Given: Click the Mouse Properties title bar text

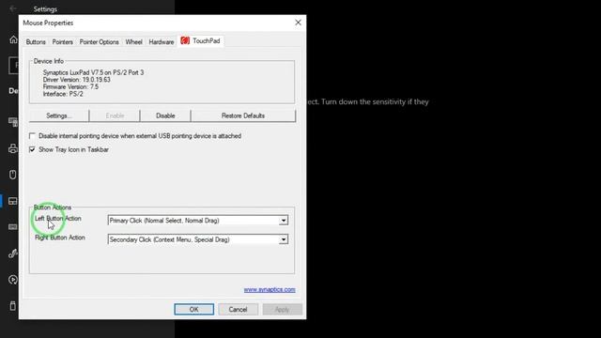Looking at the screenshot, I should point(48,23).
